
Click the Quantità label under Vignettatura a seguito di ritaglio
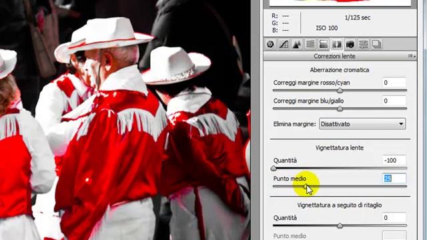click(285, 218)
